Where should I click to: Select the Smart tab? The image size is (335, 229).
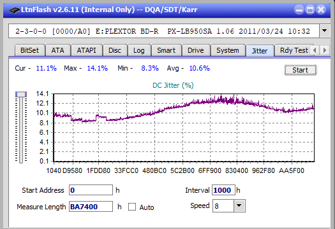tap(166, 50)
